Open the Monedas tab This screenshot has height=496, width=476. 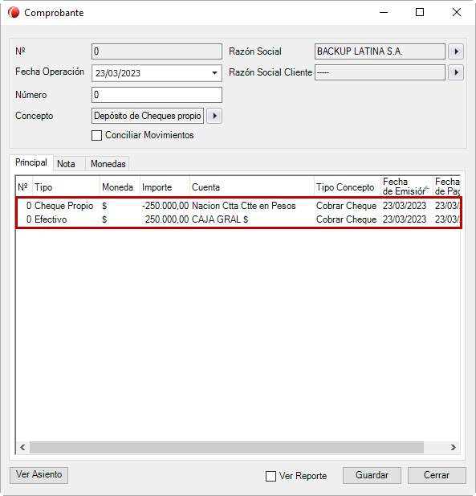click(108, 164)
